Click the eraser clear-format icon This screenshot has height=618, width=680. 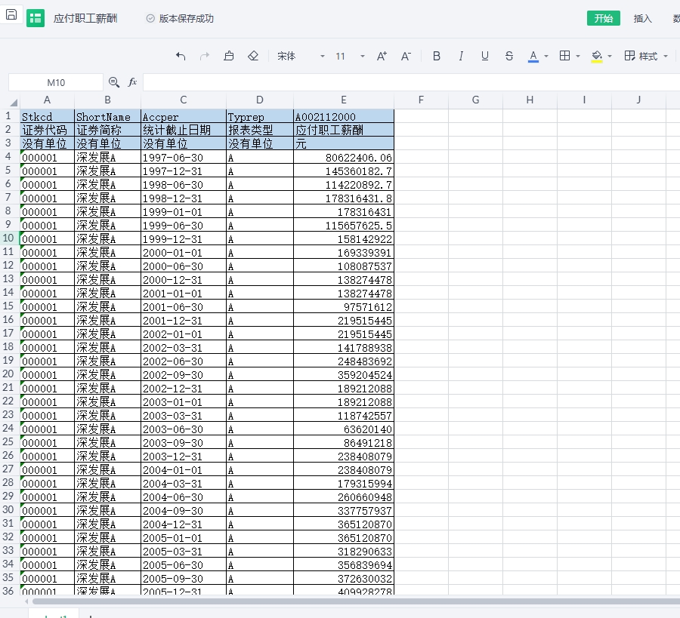(x=253, y=57)
